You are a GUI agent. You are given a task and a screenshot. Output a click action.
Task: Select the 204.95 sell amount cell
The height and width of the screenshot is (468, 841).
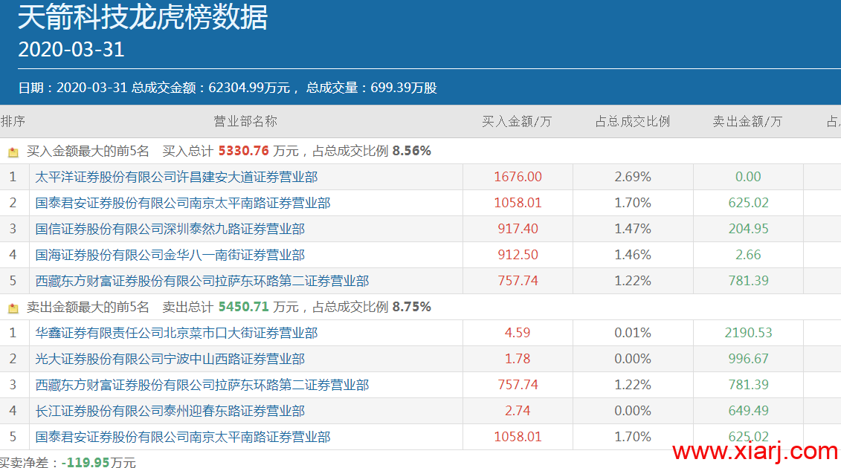(748, 229)
